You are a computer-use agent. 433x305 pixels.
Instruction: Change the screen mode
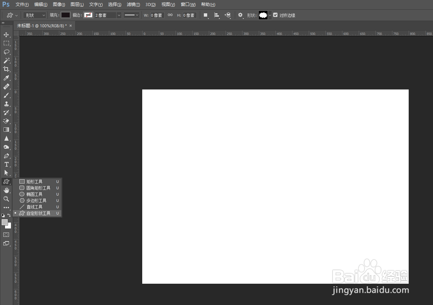(x=6, y=243)
